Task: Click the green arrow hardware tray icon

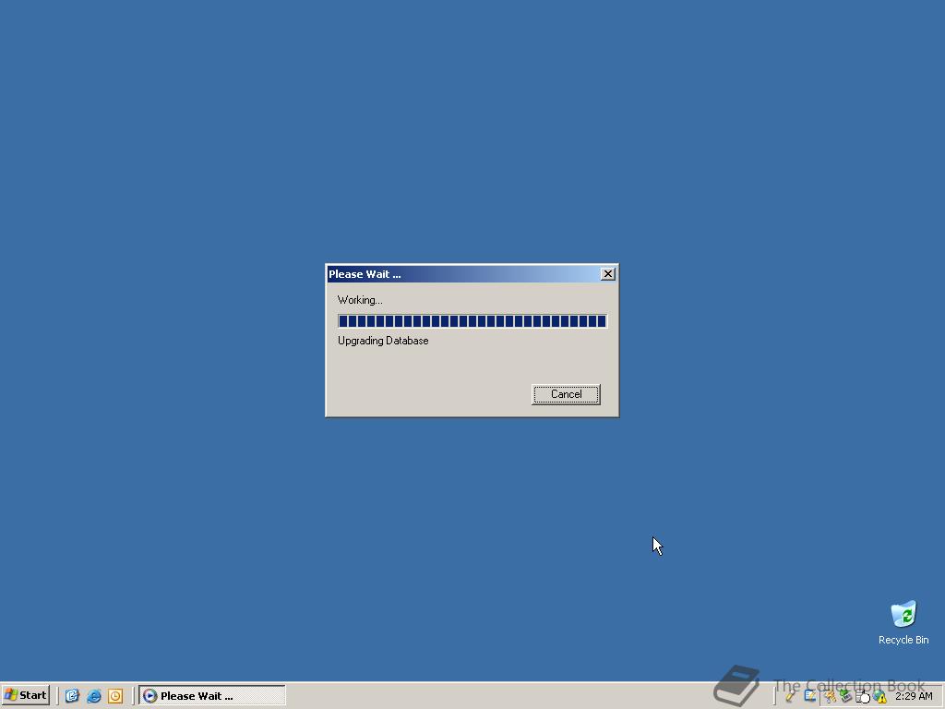Action: 845,696
